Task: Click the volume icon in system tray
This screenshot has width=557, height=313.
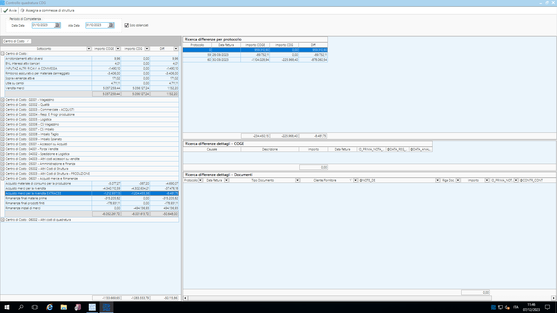Action: pos(507,307)
